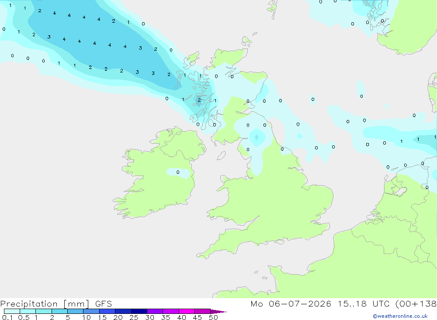Select the 20–25 mm dark blue swatch
Screen dimensions: 437x320
point(123,311)
